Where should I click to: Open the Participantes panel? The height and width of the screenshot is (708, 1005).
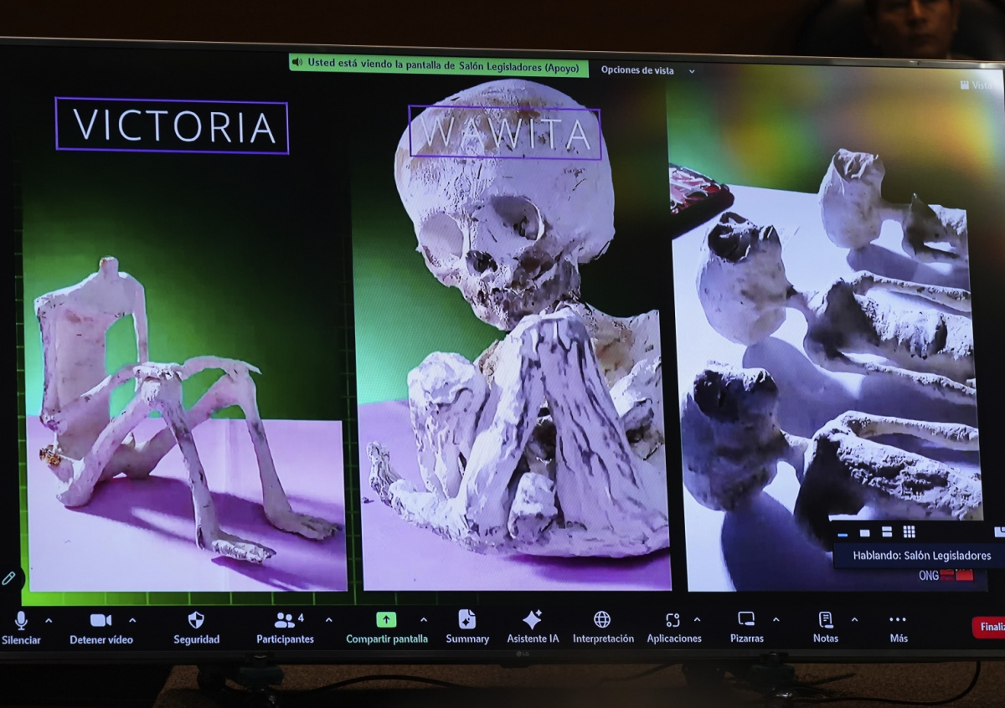tap(284, 621)
